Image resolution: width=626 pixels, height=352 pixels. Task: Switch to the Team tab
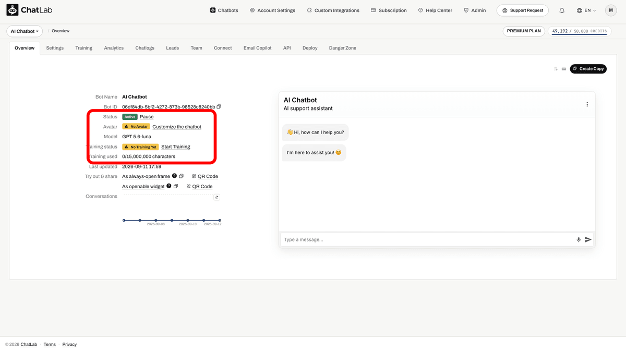point(196,48)
